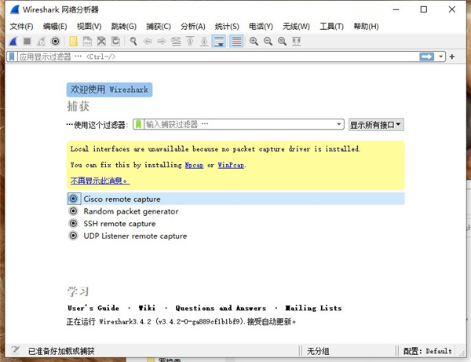Open the 视图(V) menu
471x362 pixels.
(89, 27)
